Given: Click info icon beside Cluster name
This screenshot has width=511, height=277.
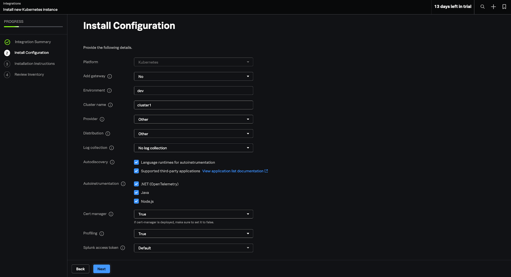Looking at the screenshot, I should click(110, 105).
